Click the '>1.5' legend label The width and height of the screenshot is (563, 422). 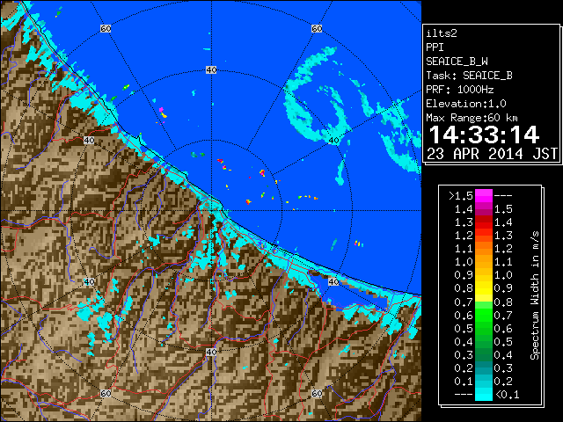461,195
